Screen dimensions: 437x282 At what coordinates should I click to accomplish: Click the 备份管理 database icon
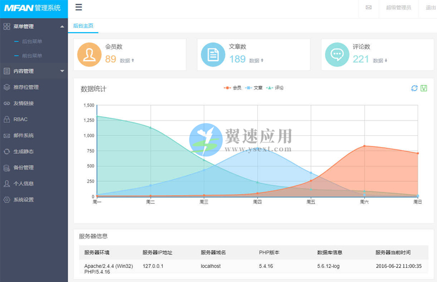[x=7, y=167]
